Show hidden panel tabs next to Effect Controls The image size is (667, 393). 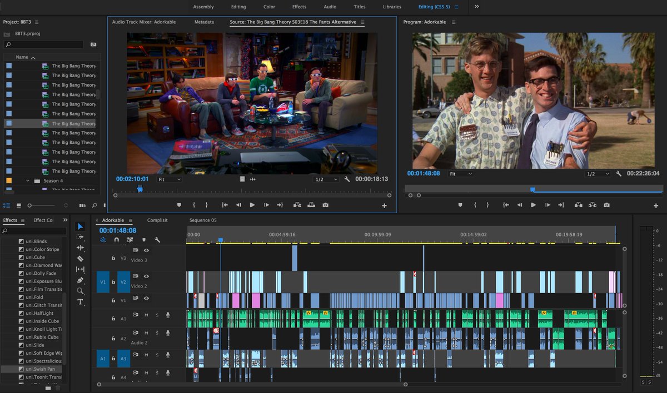(x=65, y=220)
